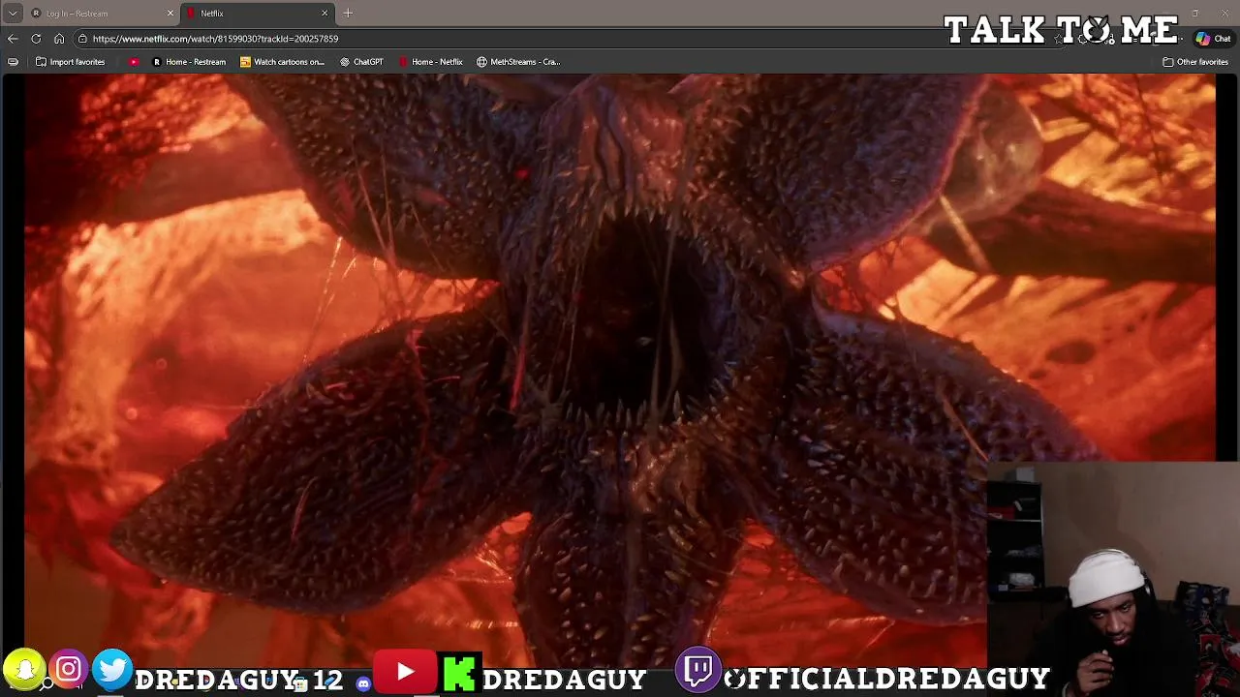Viewport: 1240px width, 697px height.
Task: Select the Netflix browser tab
Action: (x=257, y=14)
